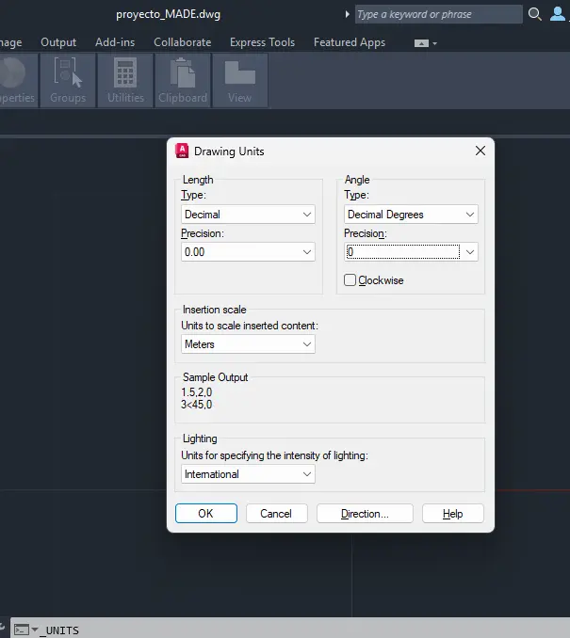Click the ribbon minimize toggle button
570x638 pixels.
pyautogui.click(x=421, y=43)
